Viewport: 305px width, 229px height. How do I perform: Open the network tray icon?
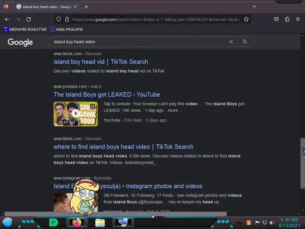[x=264, y=222]
